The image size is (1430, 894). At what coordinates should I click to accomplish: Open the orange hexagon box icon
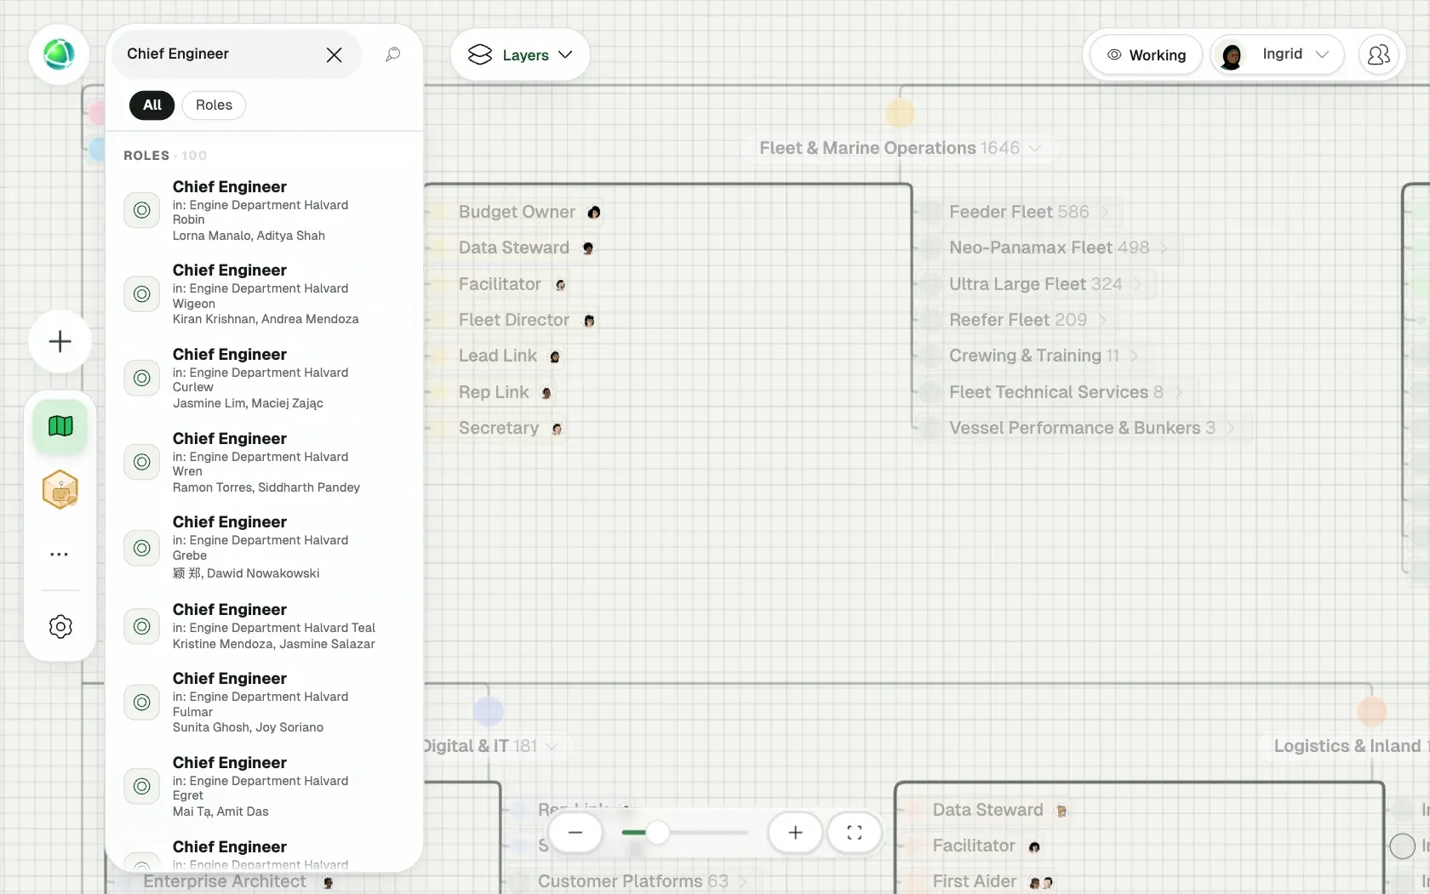point(60,490)
